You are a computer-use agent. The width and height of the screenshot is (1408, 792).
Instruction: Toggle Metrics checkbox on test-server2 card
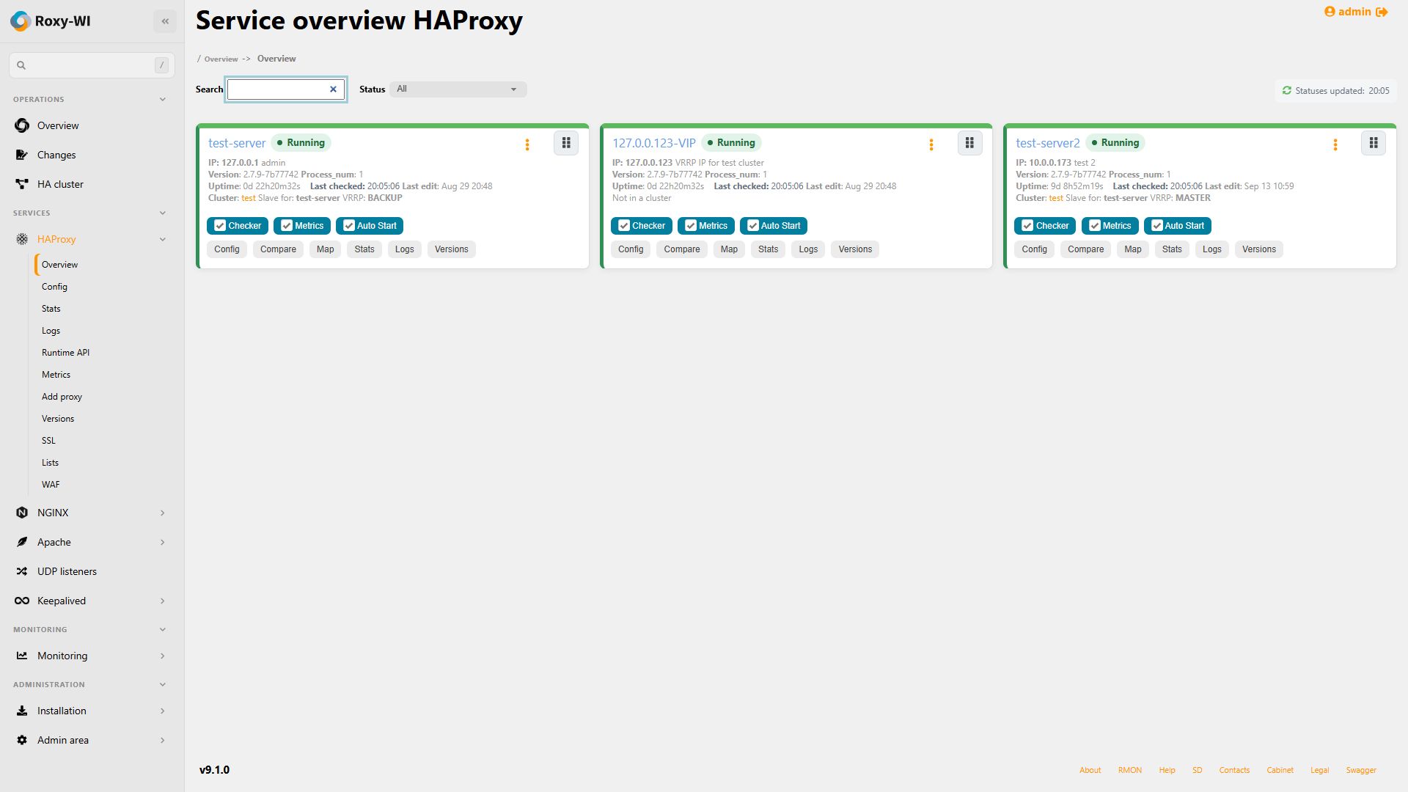[1094, 226]
